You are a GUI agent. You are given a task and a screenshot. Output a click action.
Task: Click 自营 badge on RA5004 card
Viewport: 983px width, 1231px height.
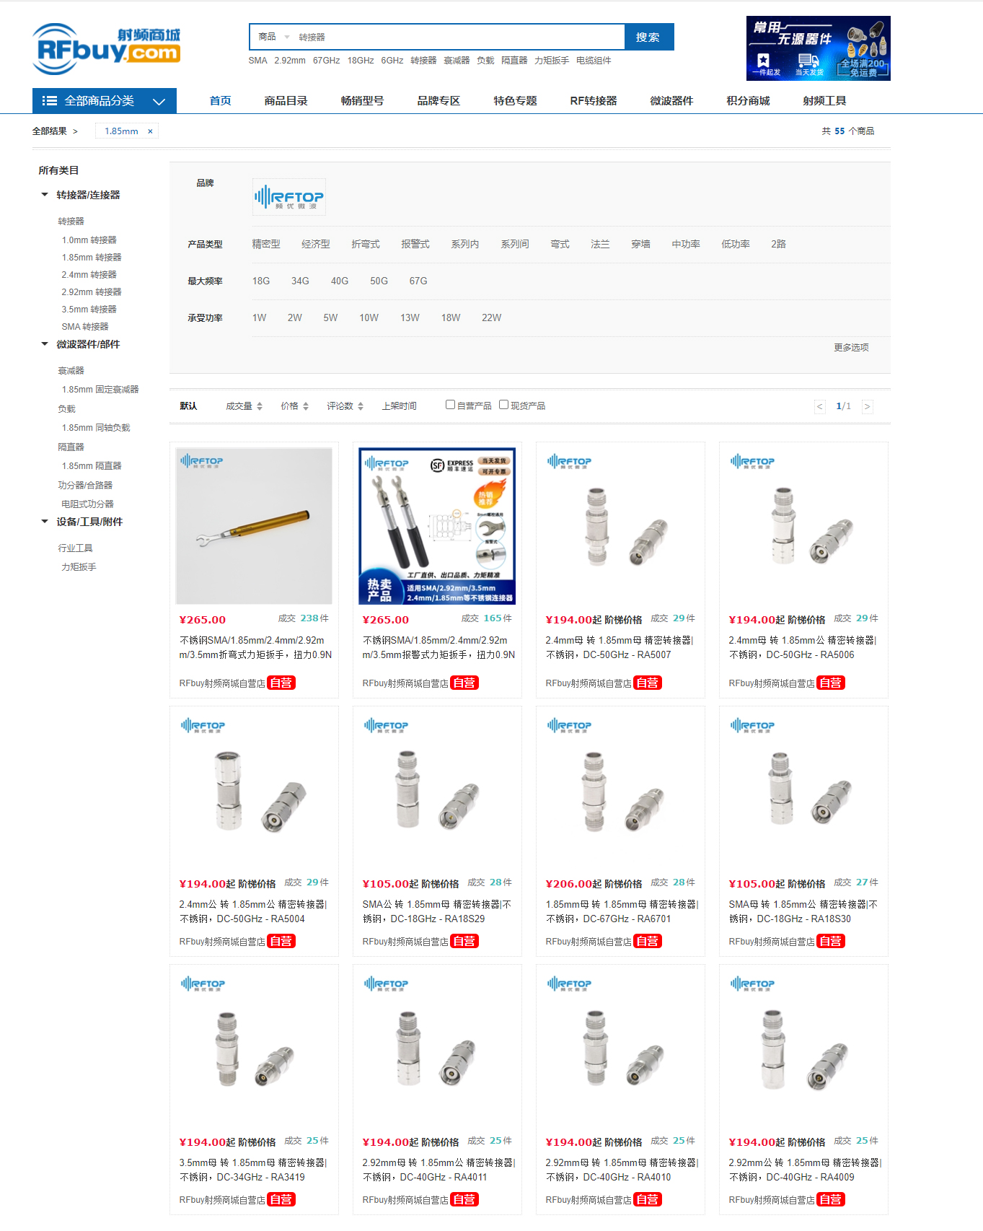[x=281, y=941]
